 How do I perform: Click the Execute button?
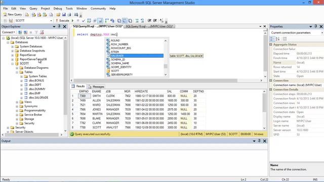point(62,20)
